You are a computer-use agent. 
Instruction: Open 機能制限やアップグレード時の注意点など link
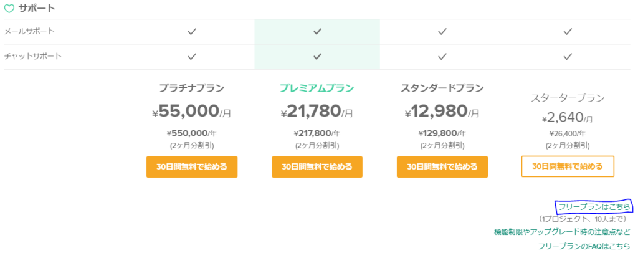(x=562, y=232)
